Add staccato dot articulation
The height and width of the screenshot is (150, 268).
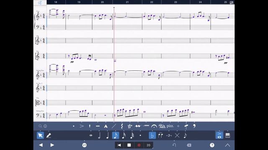pos(74,126)
